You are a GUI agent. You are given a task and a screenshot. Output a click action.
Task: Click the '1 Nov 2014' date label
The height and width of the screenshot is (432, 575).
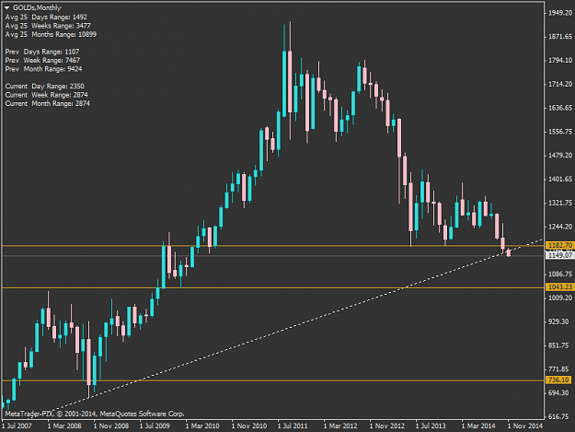524,426
